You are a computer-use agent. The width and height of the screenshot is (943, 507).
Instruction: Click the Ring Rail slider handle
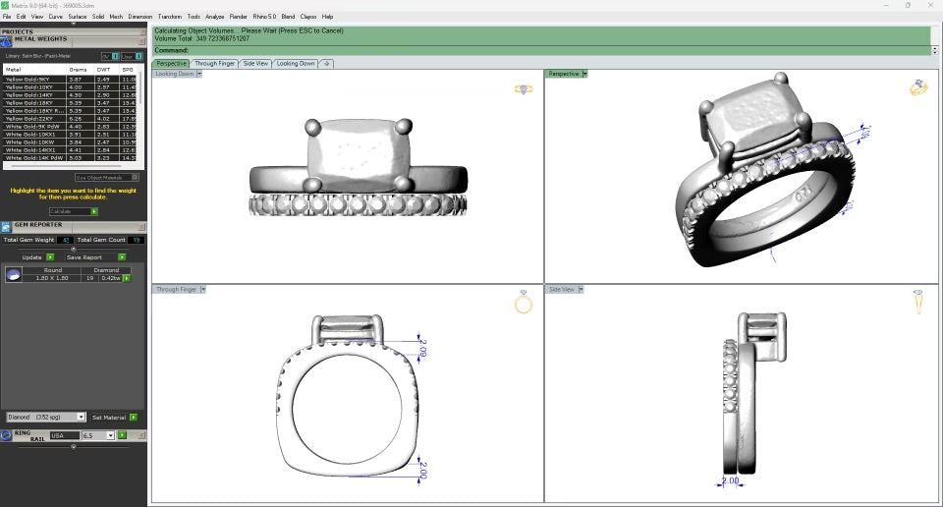pyautogui.click(x=74, y=446)
